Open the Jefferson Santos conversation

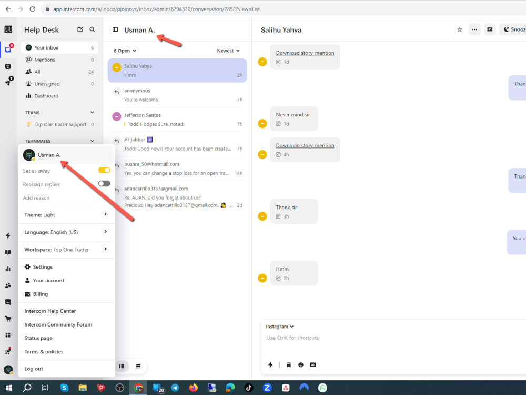point(177,120)
